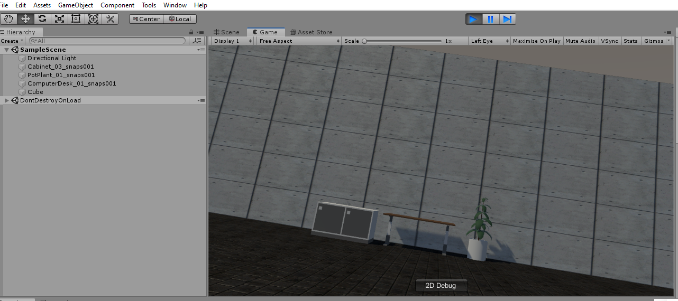Image resolution: width=678 pixels, height=301 pixels.
Task: Open the Edit menu
Action: pyautogui.click(x=21, y=5)
